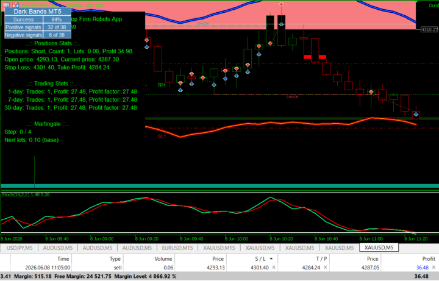
Task: Click the open price 4293.13 cell
Action: click(x=216, y=268)
